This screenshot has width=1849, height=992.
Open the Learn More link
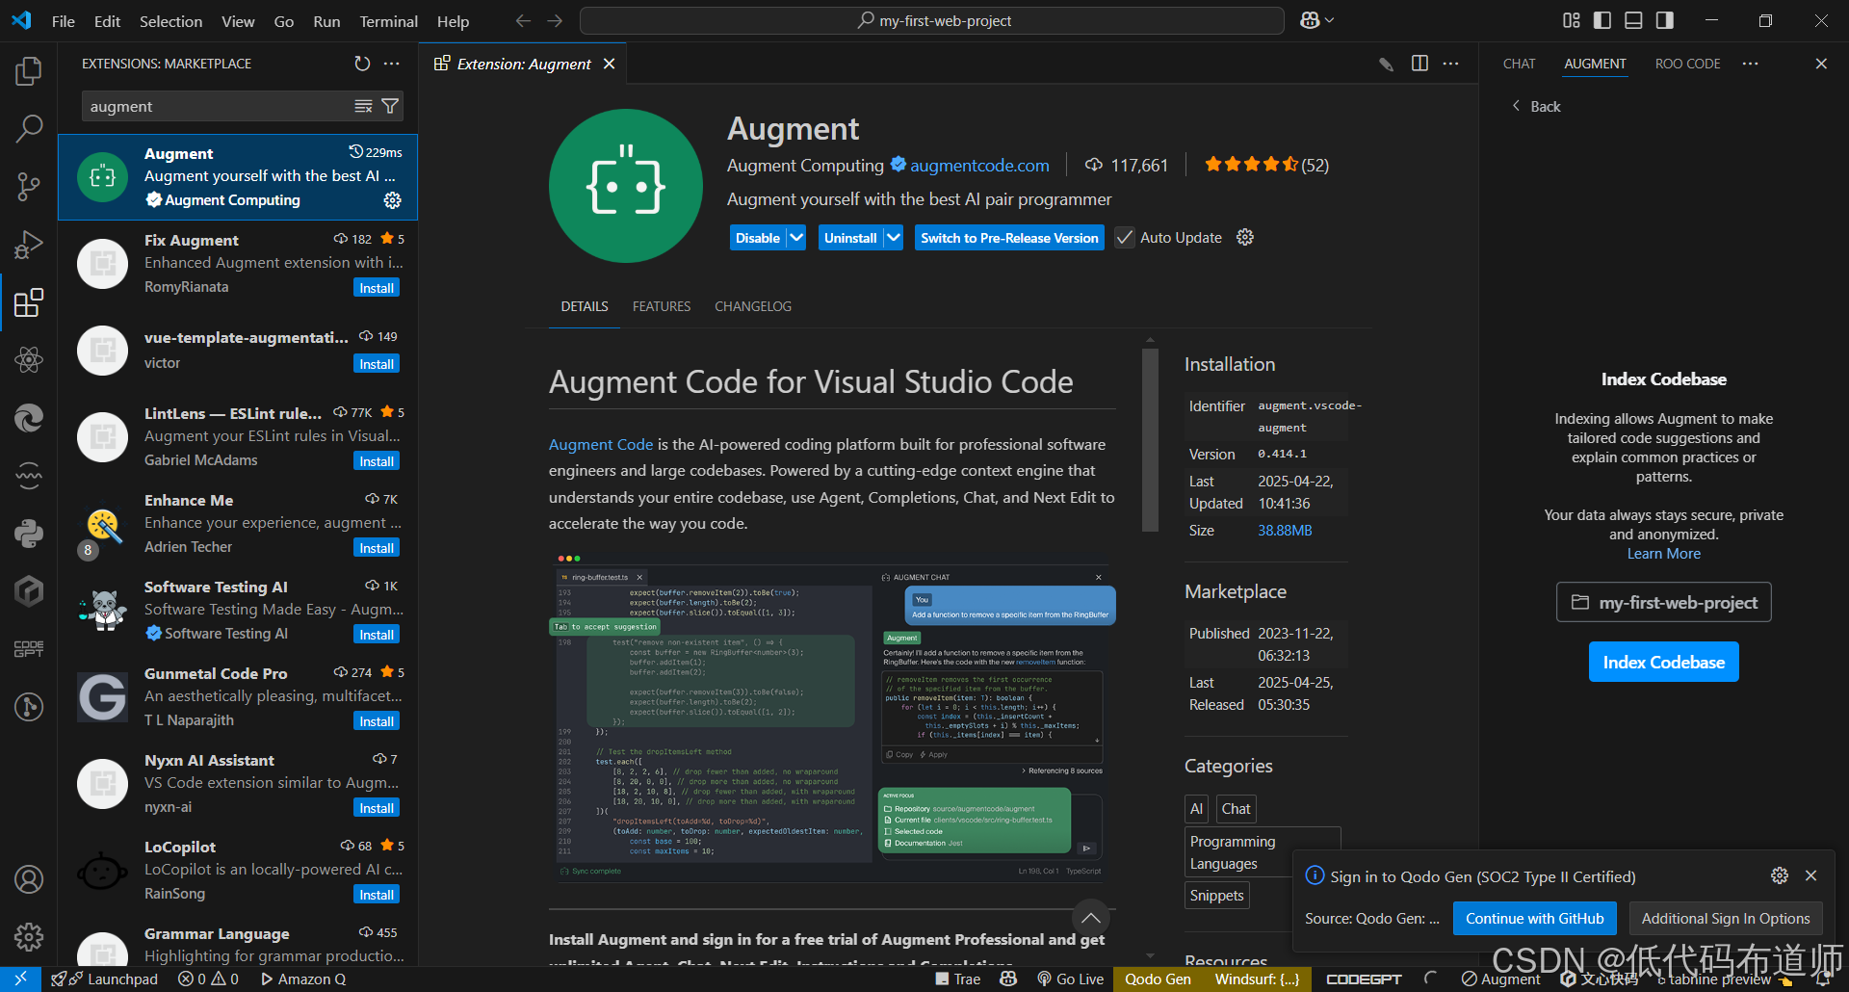tap(1663, 554)
